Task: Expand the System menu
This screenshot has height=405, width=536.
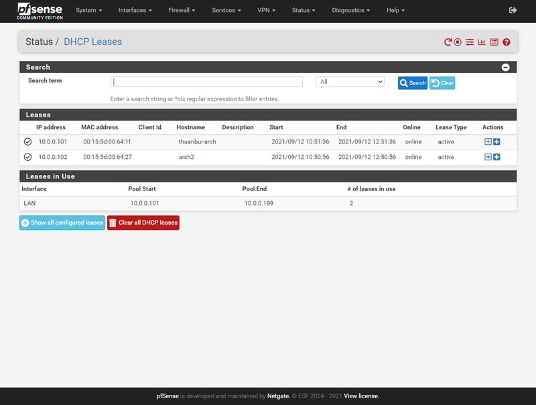Action: 88,10
